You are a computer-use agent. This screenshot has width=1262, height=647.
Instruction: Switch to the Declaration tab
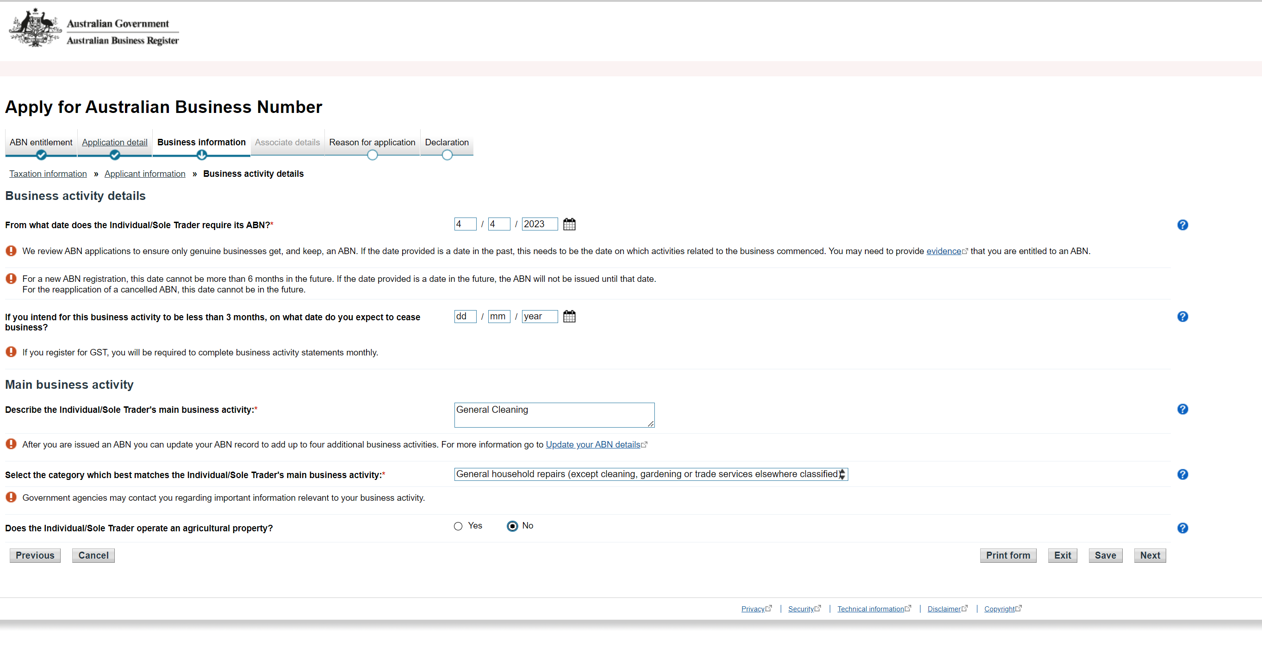coord(446,143)
